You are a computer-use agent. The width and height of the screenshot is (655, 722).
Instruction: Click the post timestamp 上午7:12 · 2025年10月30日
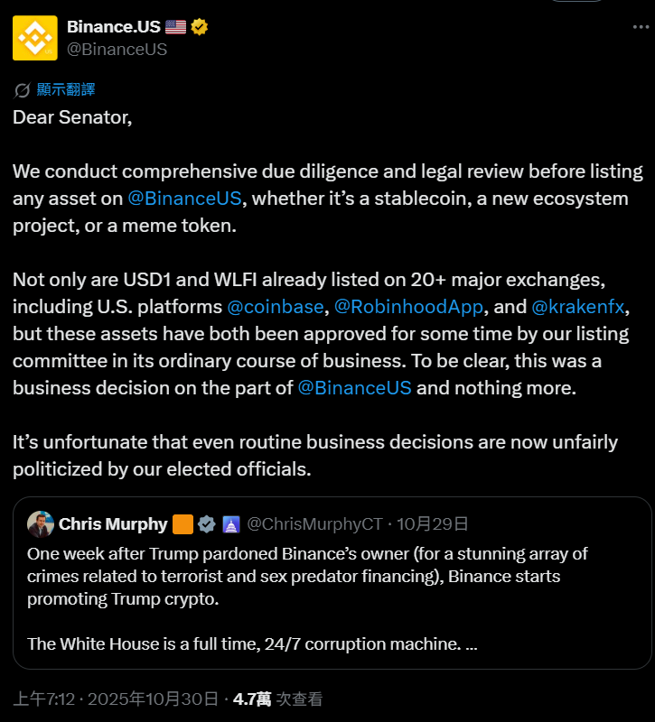tap(116, 699)
